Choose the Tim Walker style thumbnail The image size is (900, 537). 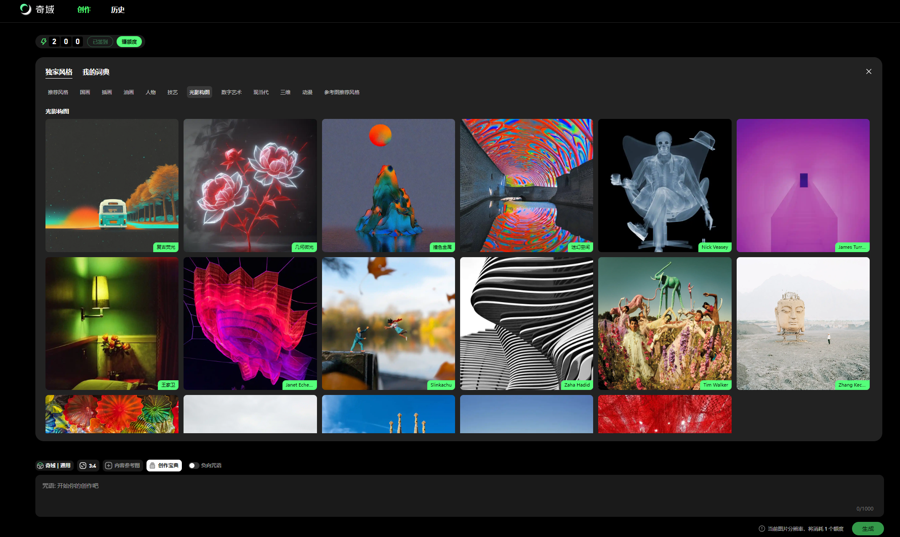[x=665, y=324]
